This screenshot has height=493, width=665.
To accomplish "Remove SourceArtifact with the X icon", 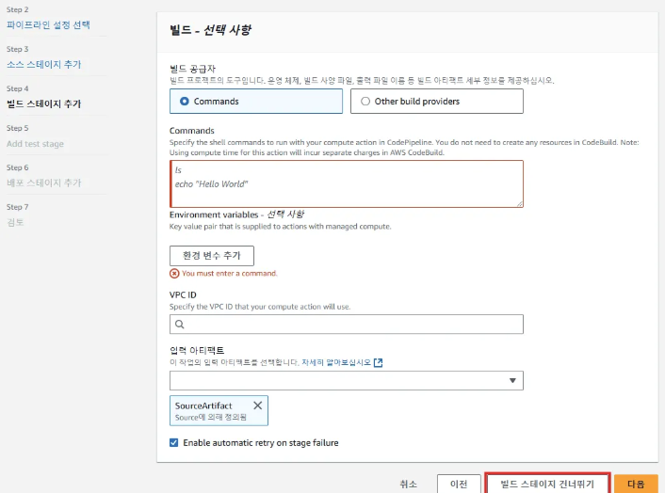I will tap(258, 406).
